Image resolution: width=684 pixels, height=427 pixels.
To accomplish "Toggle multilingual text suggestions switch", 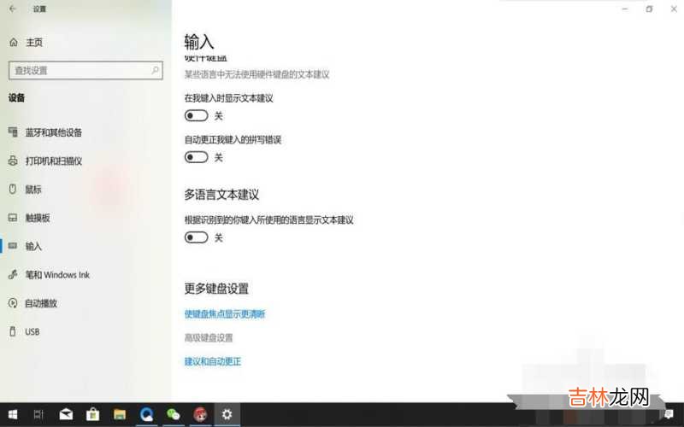I will 197,237.
